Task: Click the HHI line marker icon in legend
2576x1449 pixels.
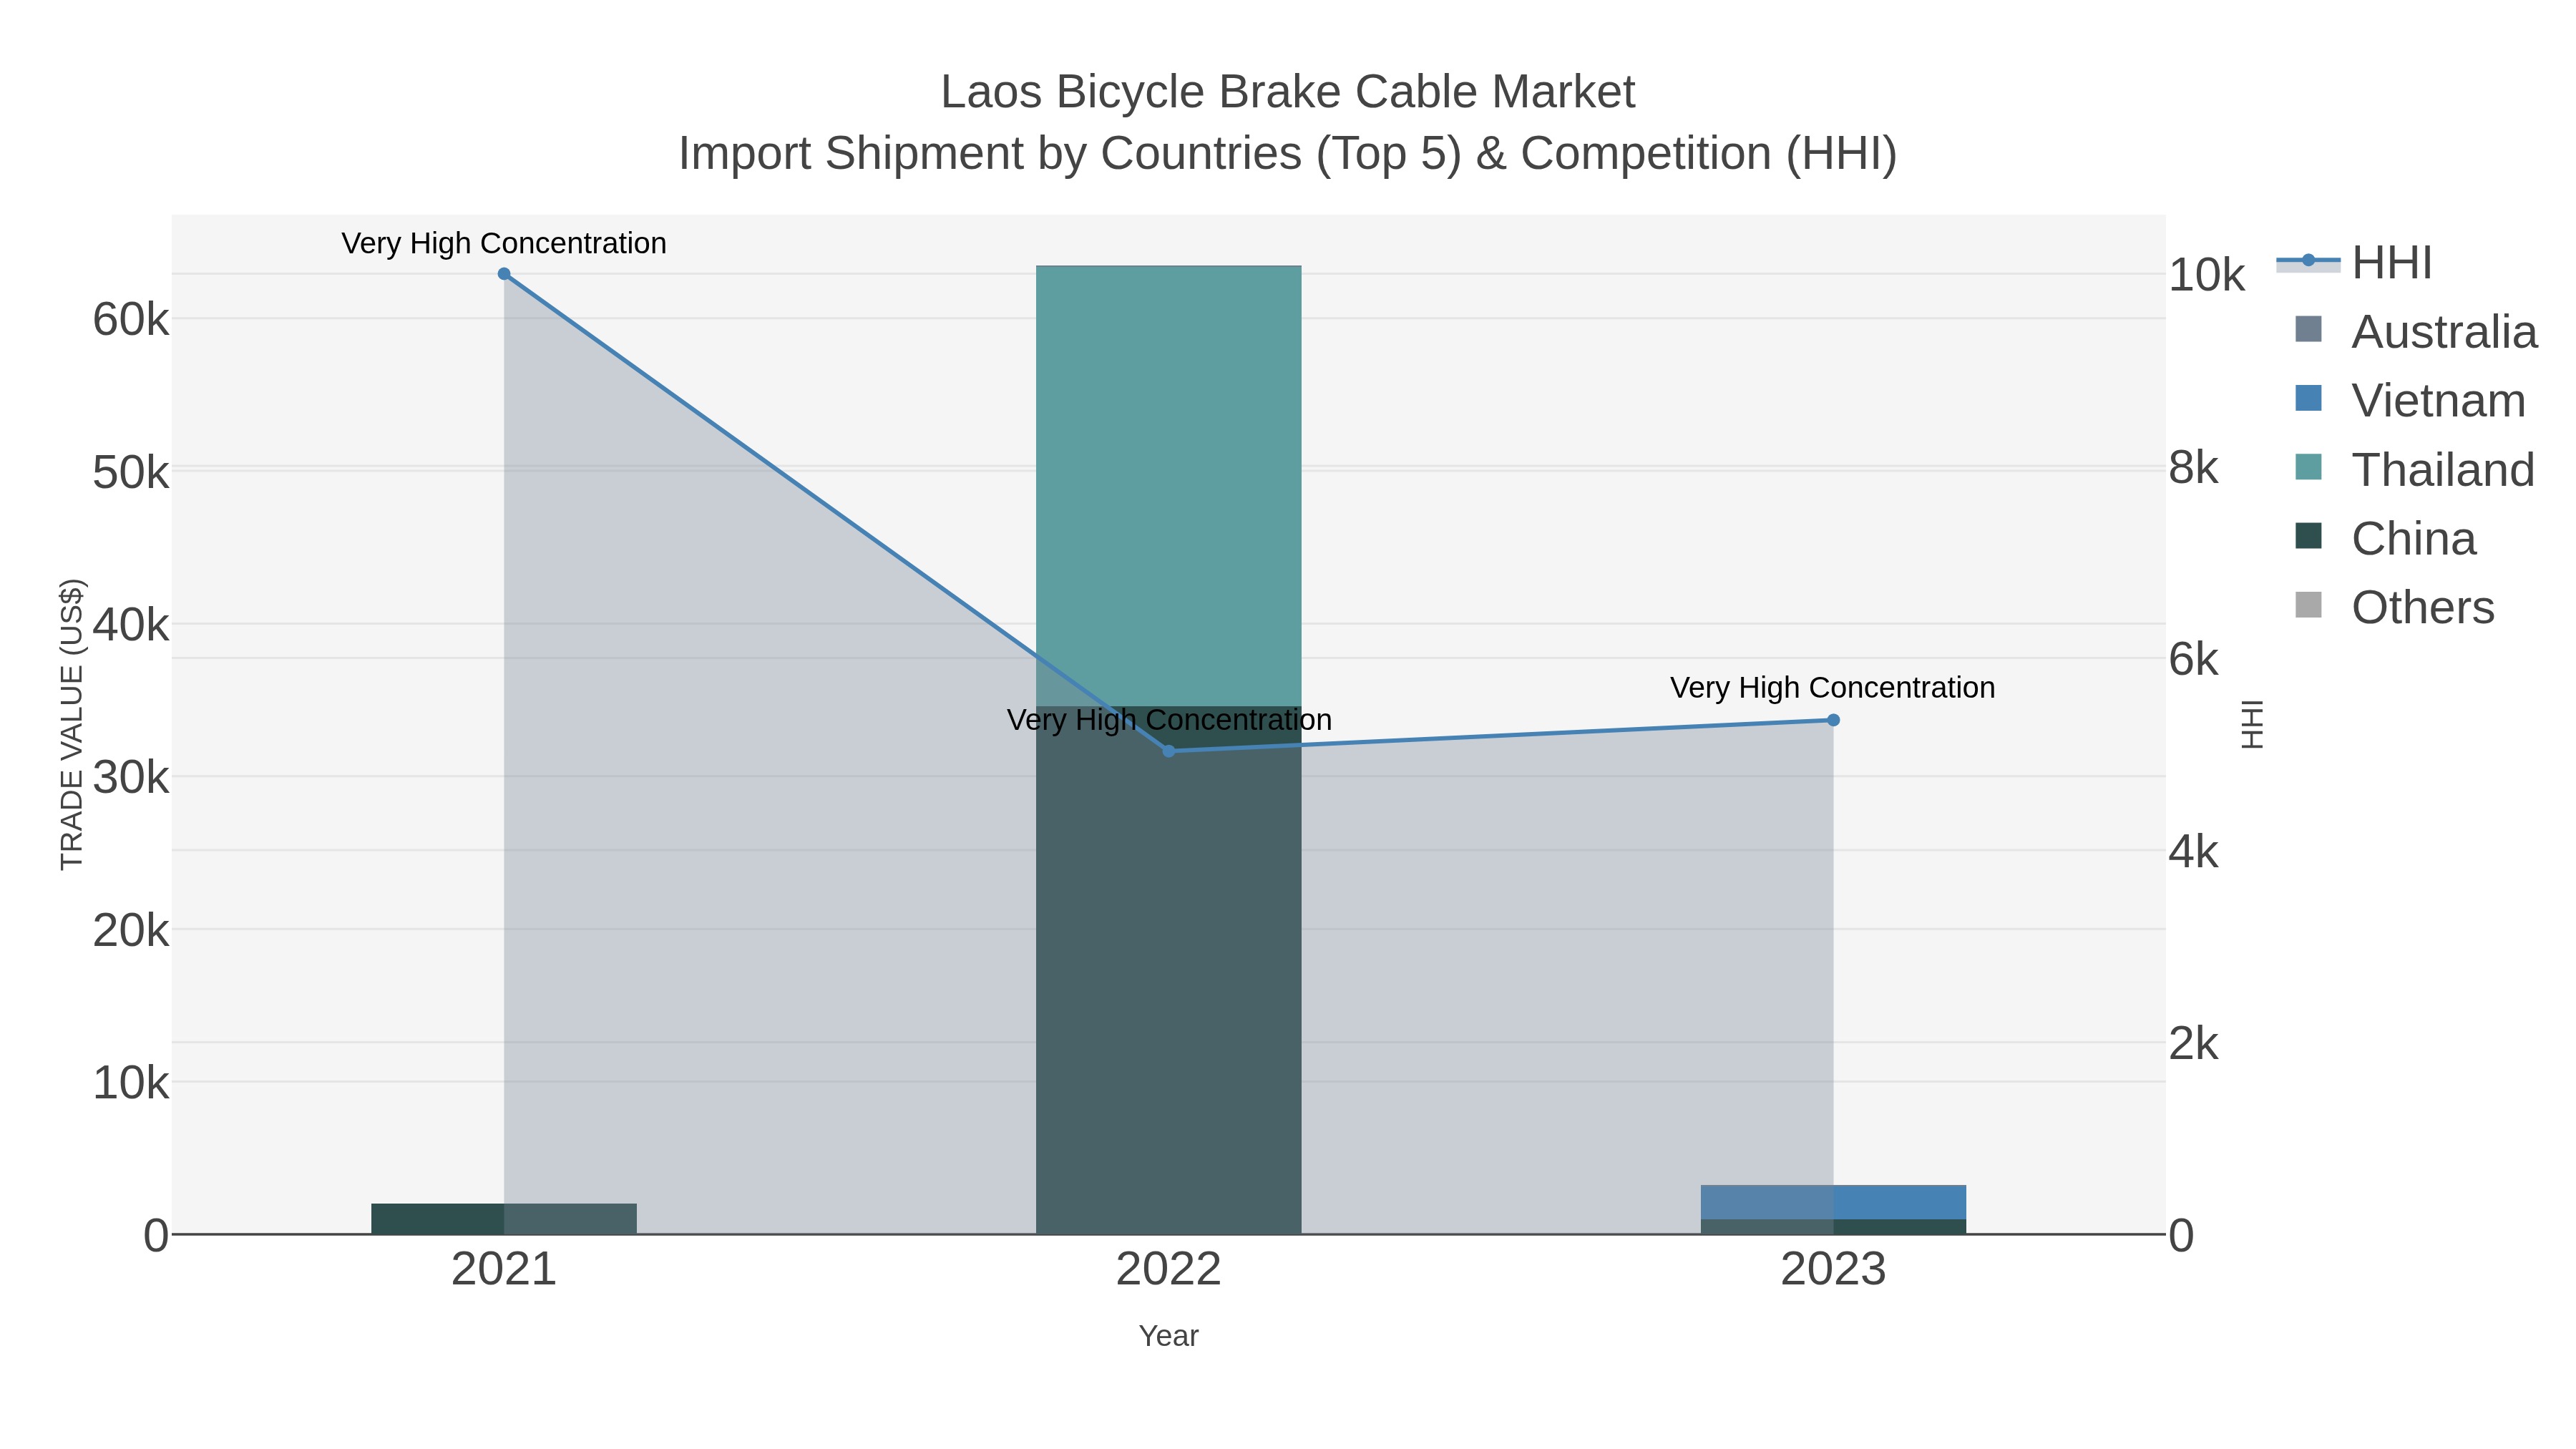Action: (2308, 262)
